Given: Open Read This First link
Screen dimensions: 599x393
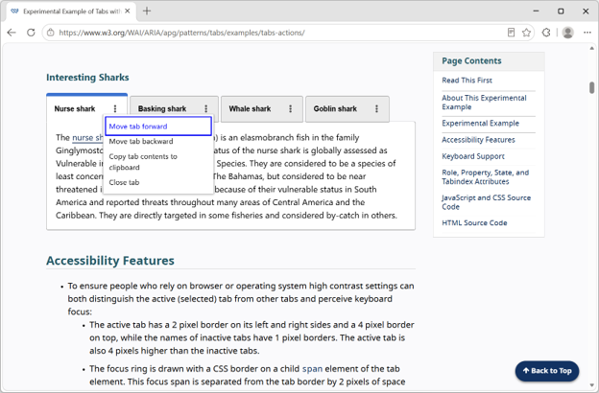Looking at the screenshot, I should (467, 81).
